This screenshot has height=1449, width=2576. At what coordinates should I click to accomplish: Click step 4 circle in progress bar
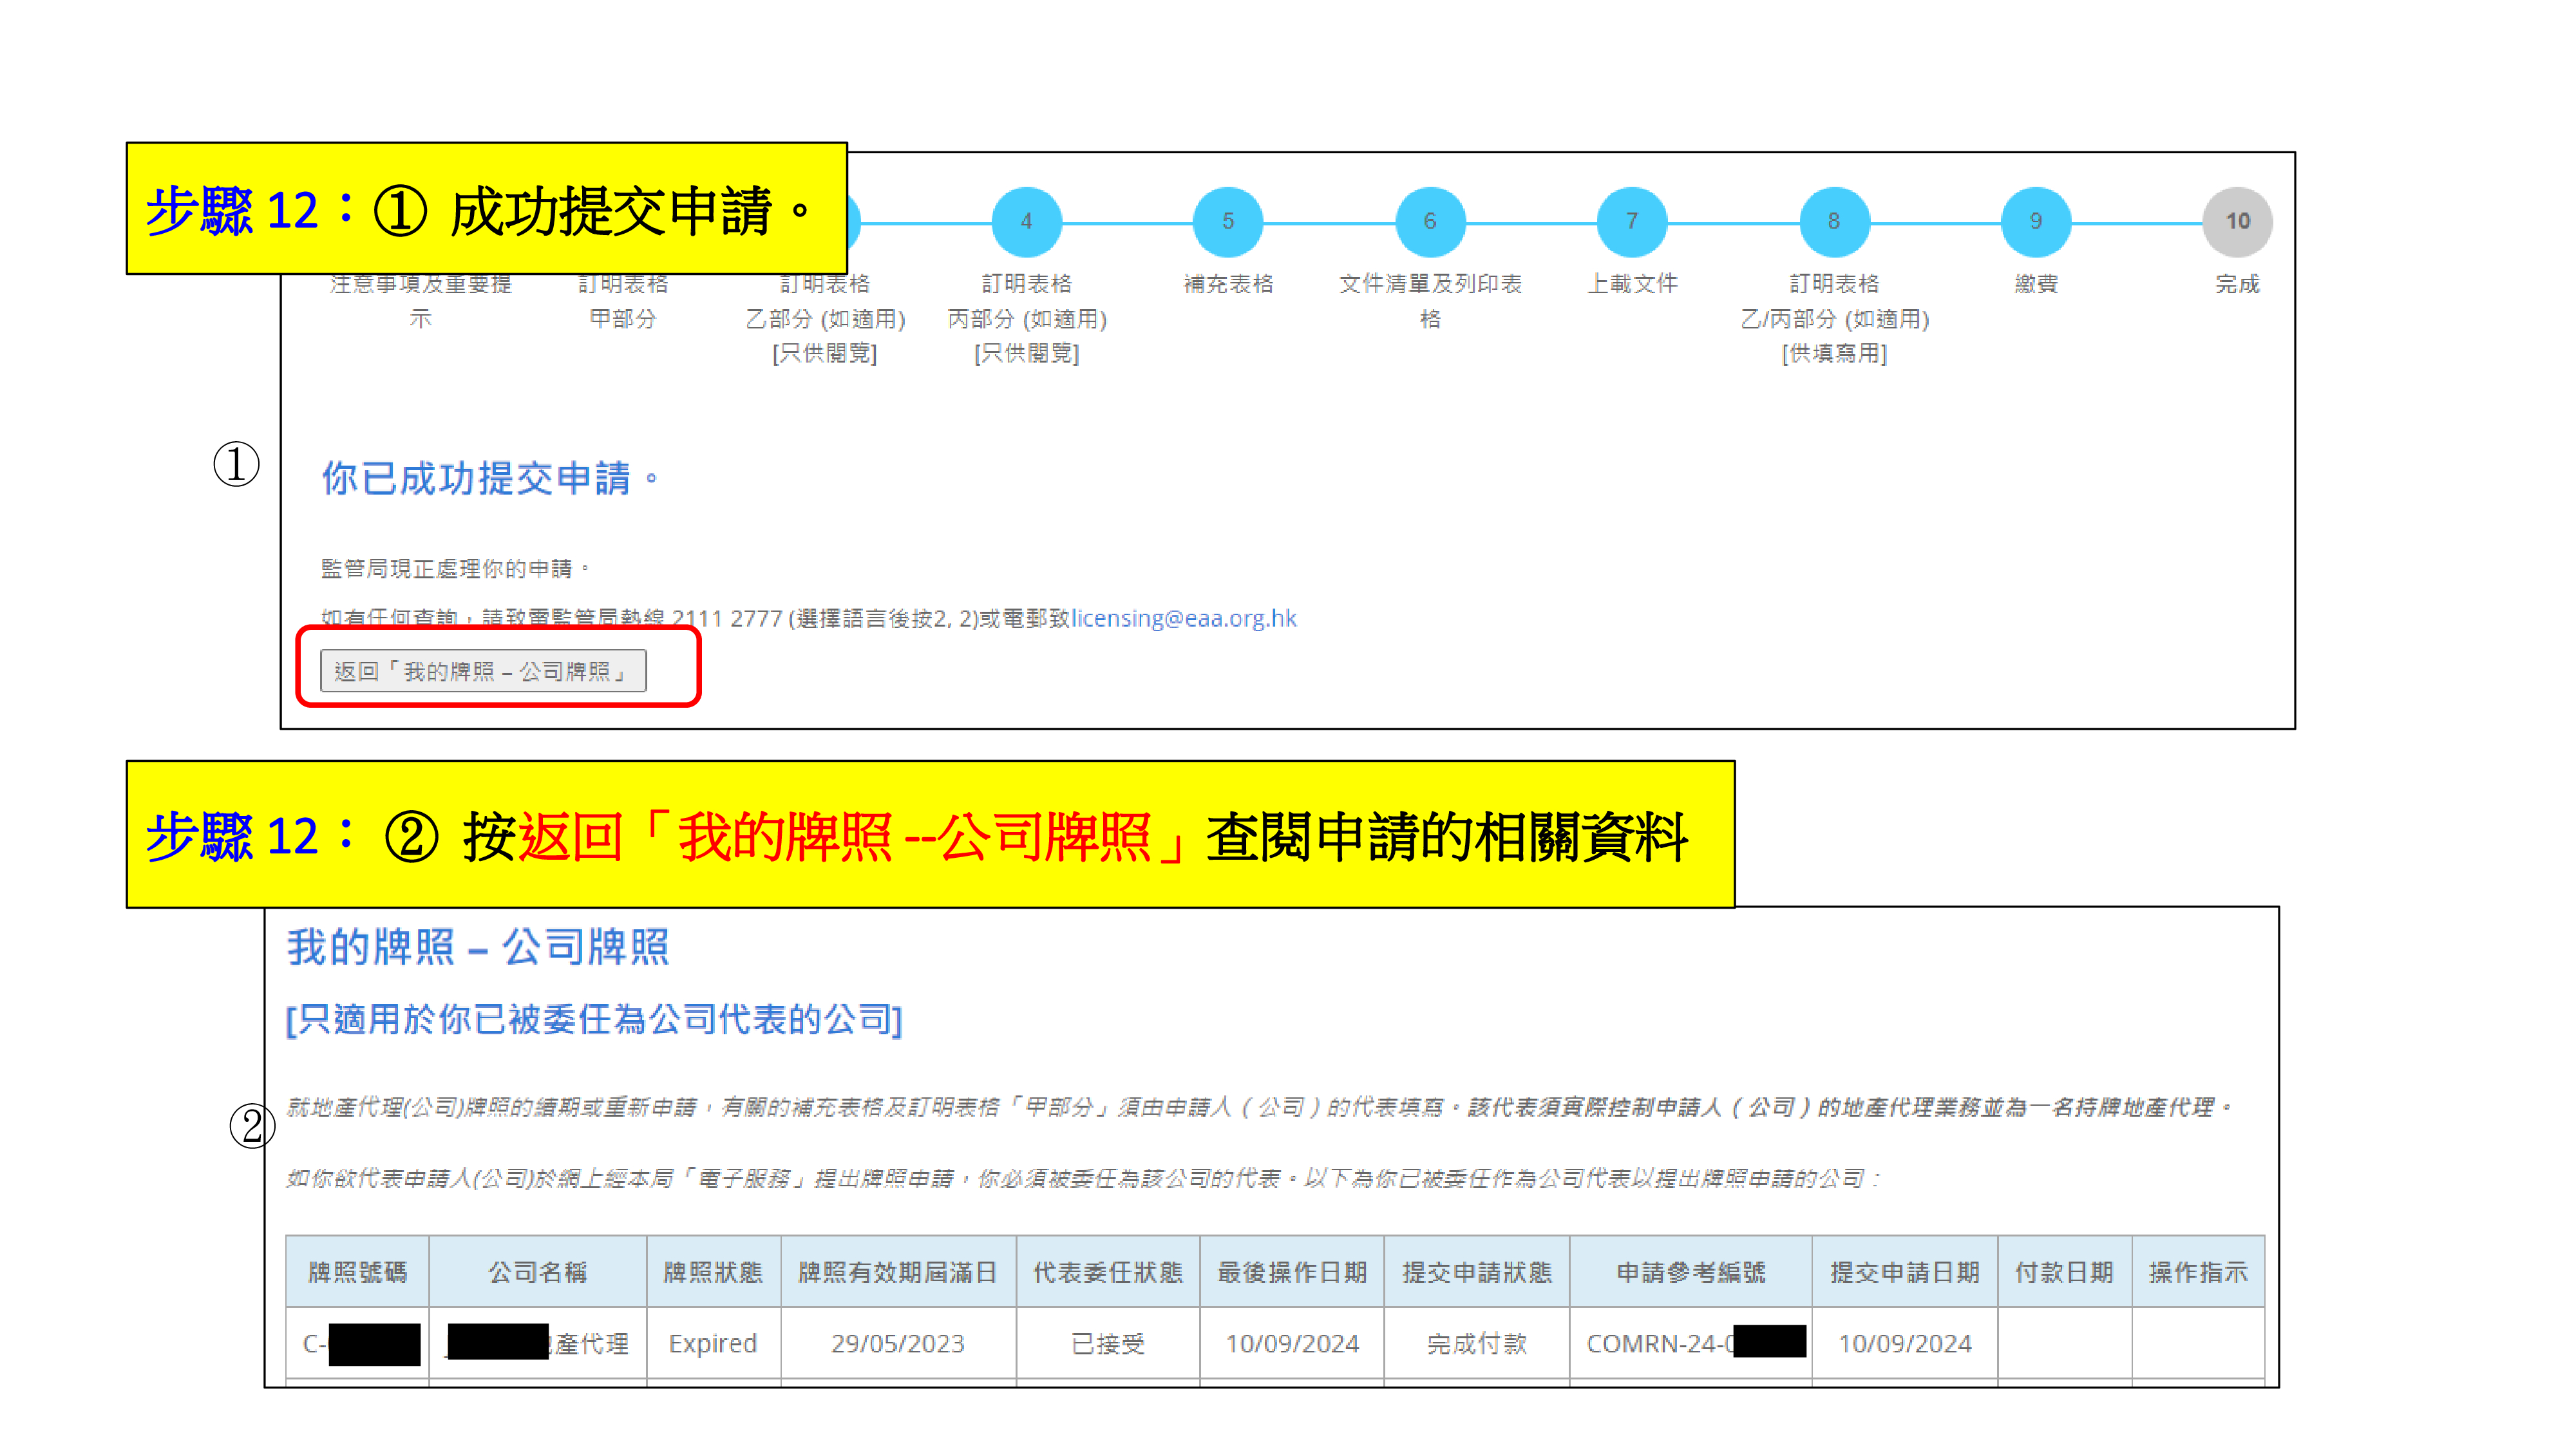(x=1026, y=221)
